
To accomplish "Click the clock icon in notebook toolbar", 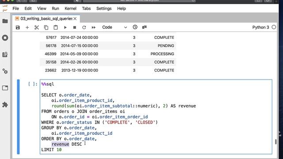I will point(135,27).
